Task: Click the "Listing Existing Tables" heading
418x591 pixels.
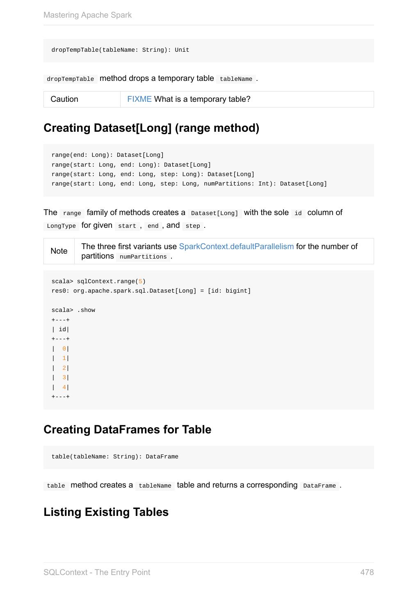Action: click(x=106, y=512)
